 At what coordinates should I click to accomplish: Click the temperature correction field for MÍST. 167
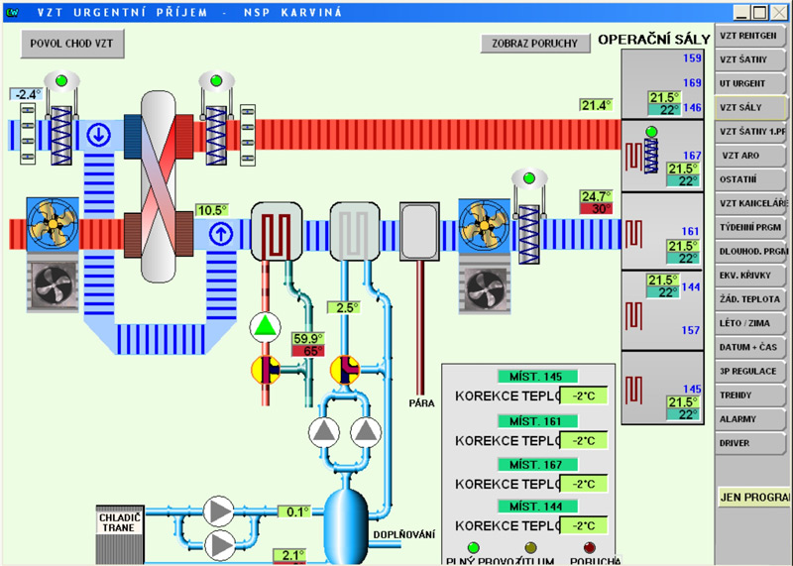pos(584,484)
